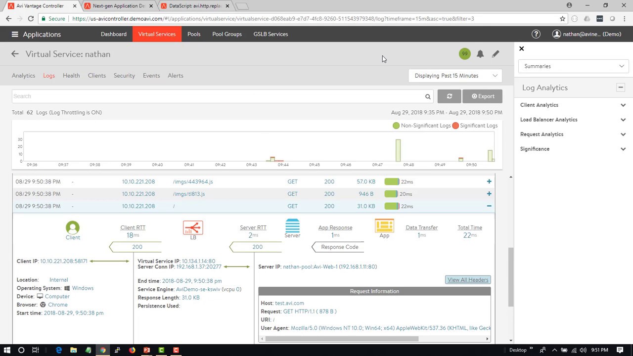Open Task View in the taskbar

[x=35, y=350]
